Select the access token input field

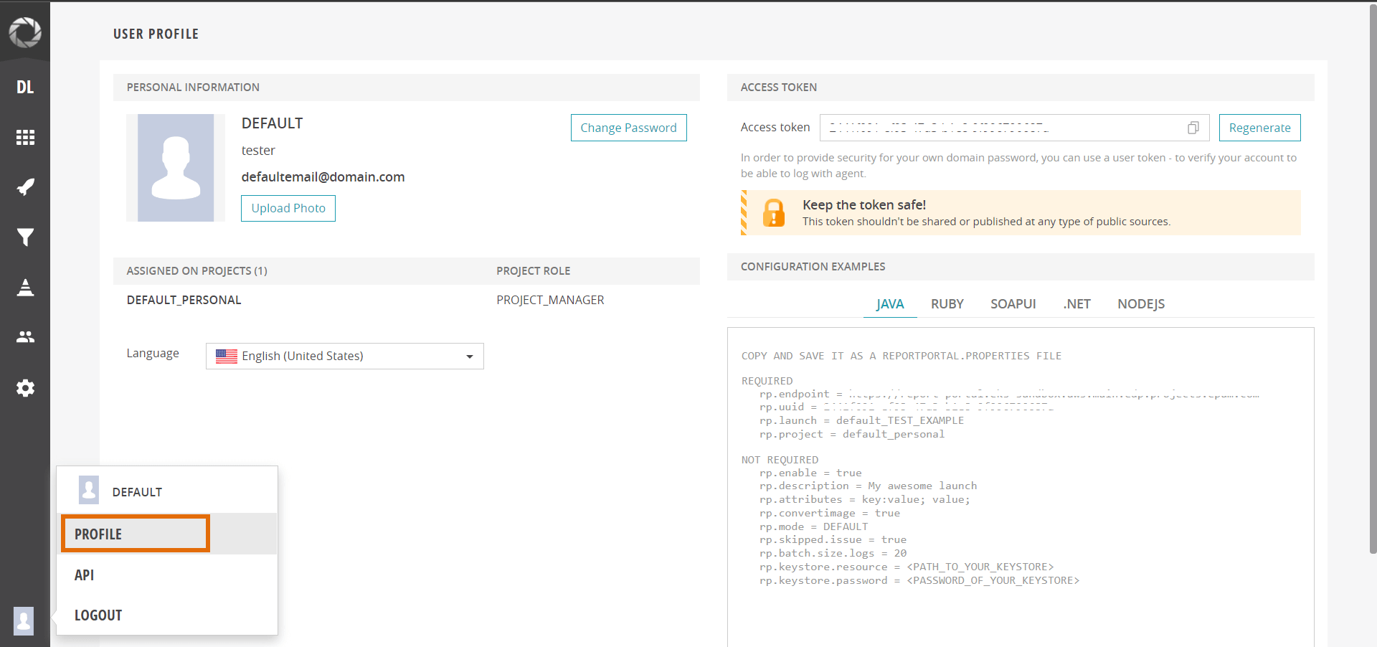[x=1004, y=127]
